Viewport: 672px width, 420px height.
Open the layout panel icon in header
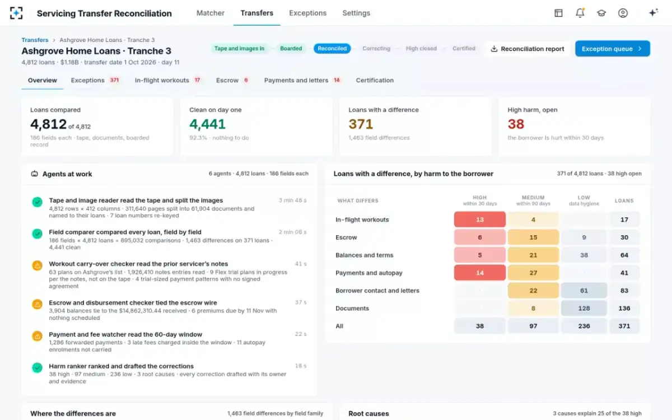tap(558, 13)
